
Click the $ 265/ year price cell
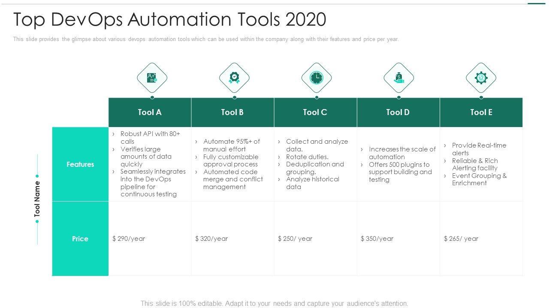(461, 239)
